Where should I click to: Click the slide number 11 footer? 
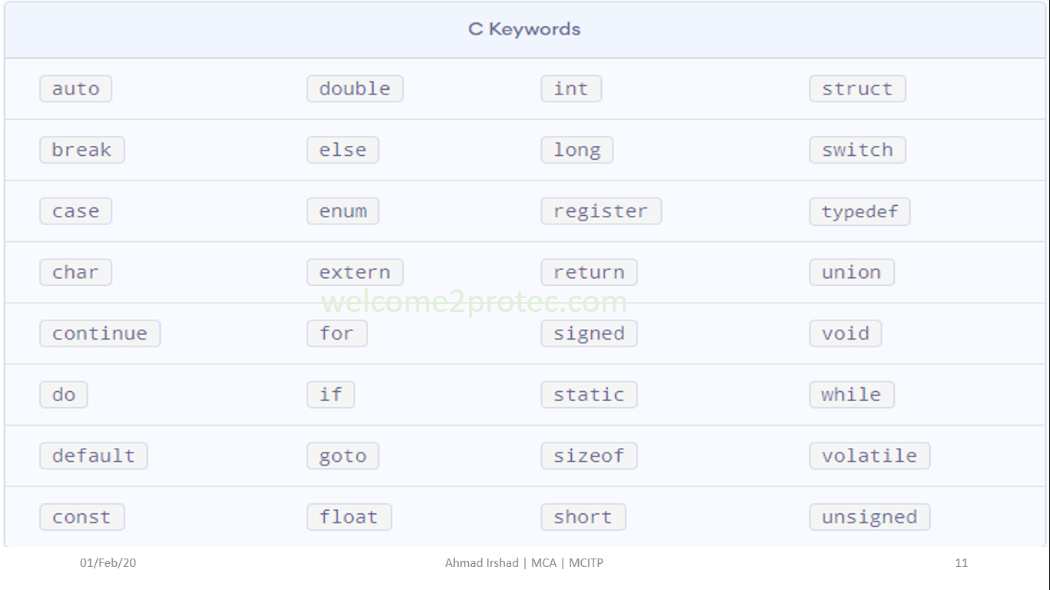pos(961,563)
